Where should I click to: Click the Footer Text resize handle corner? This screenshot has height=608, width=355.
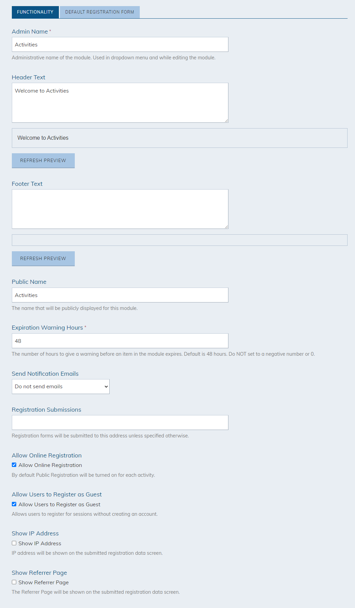[x=226, y=227]
